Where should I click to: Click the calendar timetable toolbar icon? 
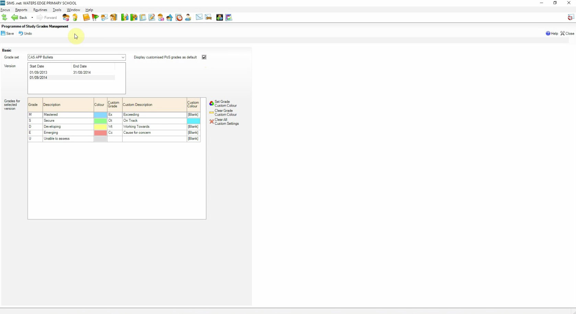(x=229, y=17)
